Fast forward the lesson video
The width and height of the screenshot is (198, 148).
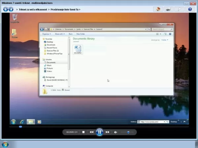coord(108,132)
